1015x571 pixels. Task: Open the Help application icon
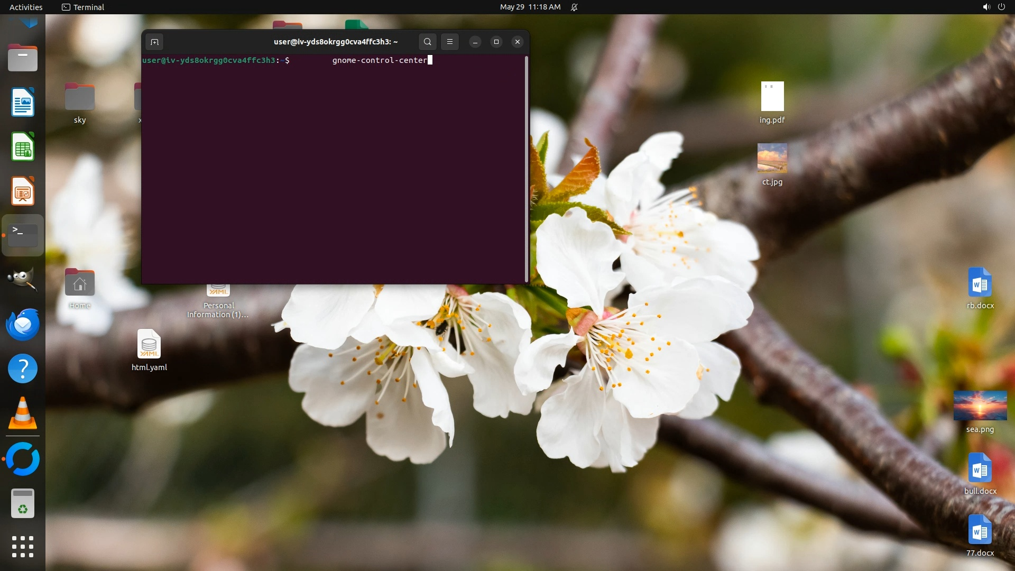click(23, 369)
